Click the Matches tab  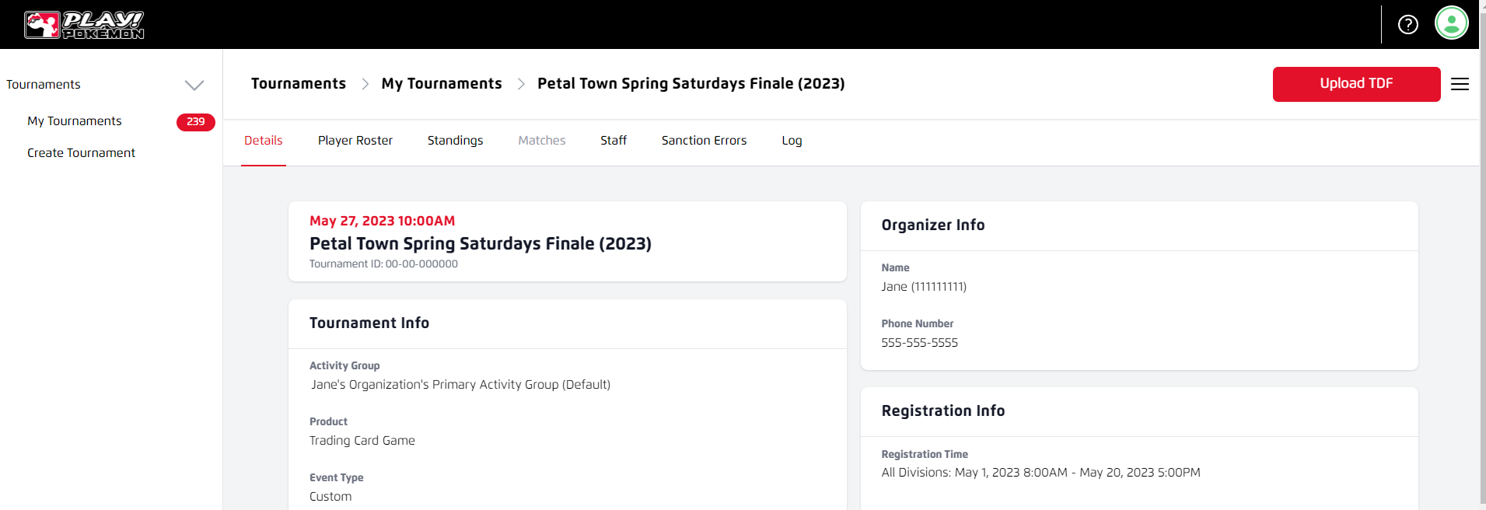pyautogui.click(x=541, y=141)
